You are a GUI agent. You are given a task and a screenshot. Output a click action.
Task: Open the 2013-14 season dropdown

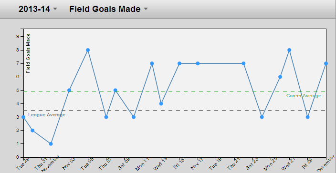coord(38,9)
